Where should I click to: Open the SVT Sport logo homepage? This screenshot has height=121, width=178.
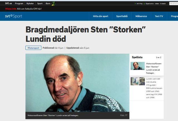pyautogui.click(x=14, y=16)
